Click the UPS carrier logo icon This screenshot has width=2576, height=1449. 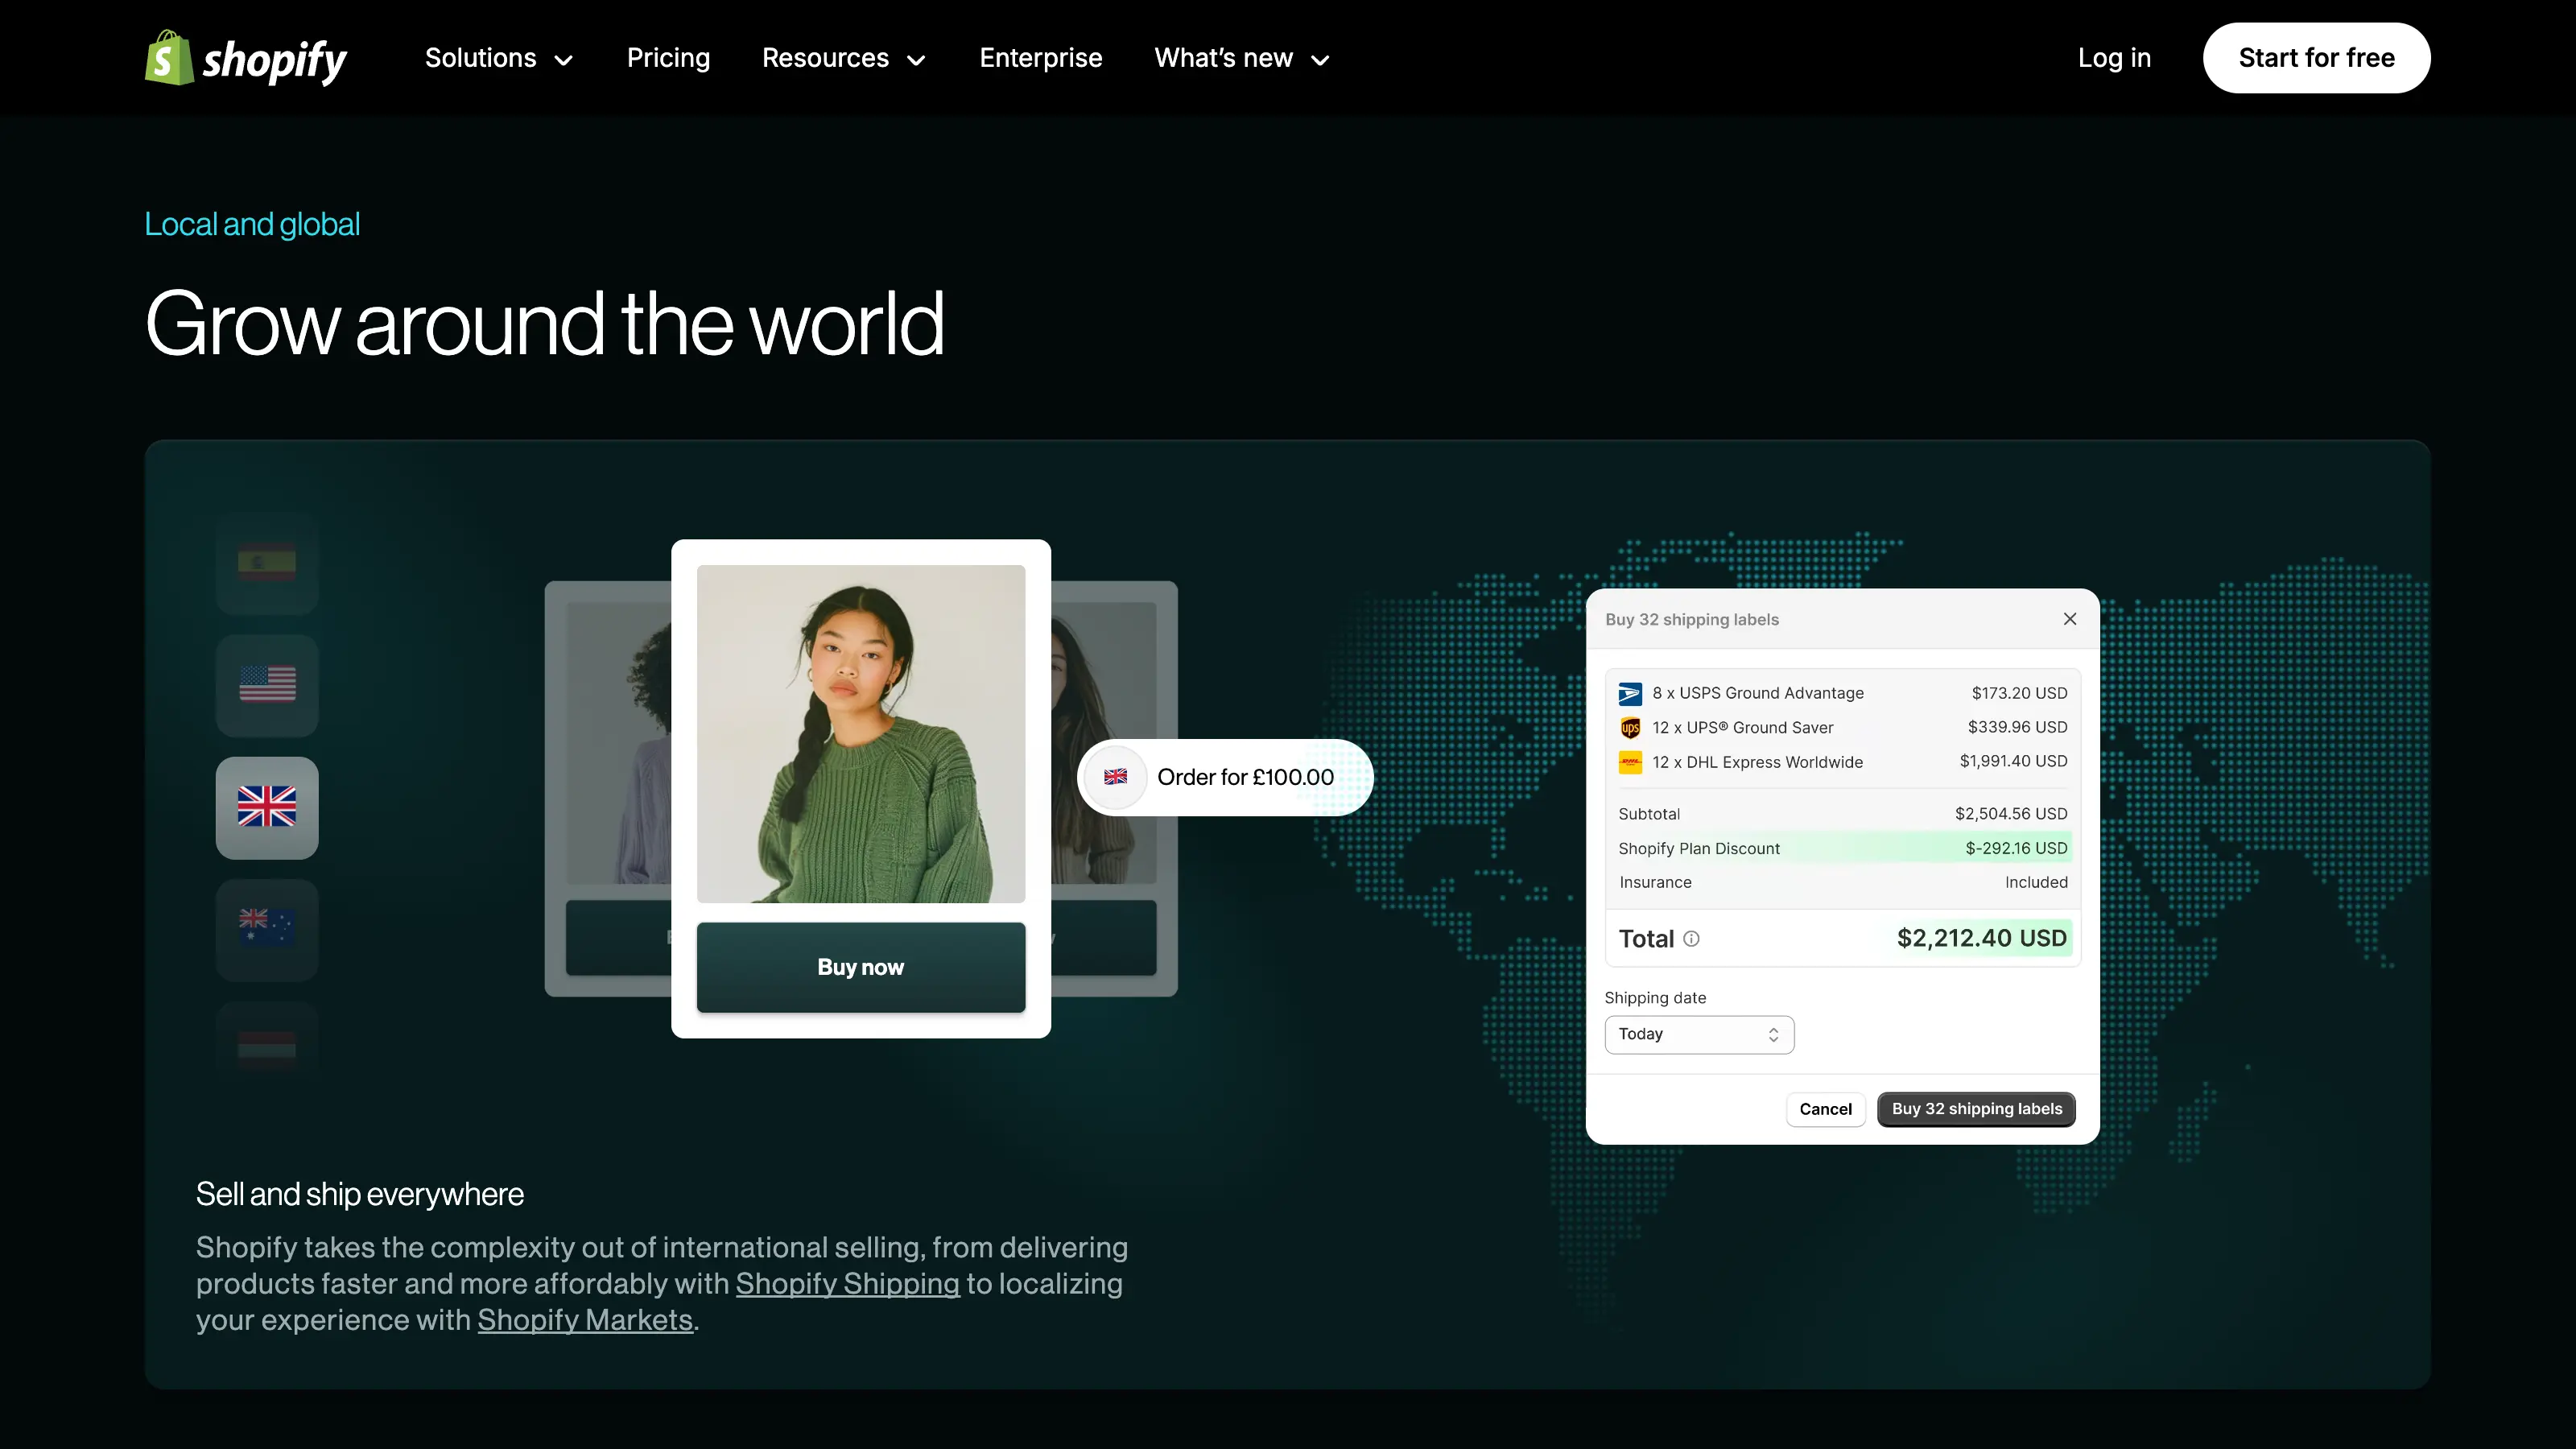tap(1630, 728)
